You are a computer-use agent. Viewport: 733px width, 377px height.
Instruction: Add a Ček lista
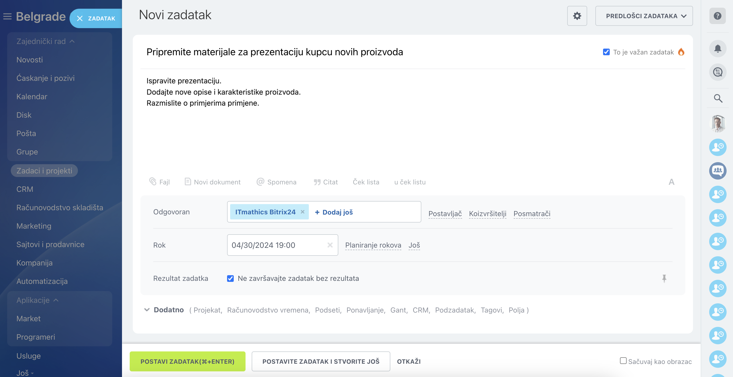coord(366,182)
